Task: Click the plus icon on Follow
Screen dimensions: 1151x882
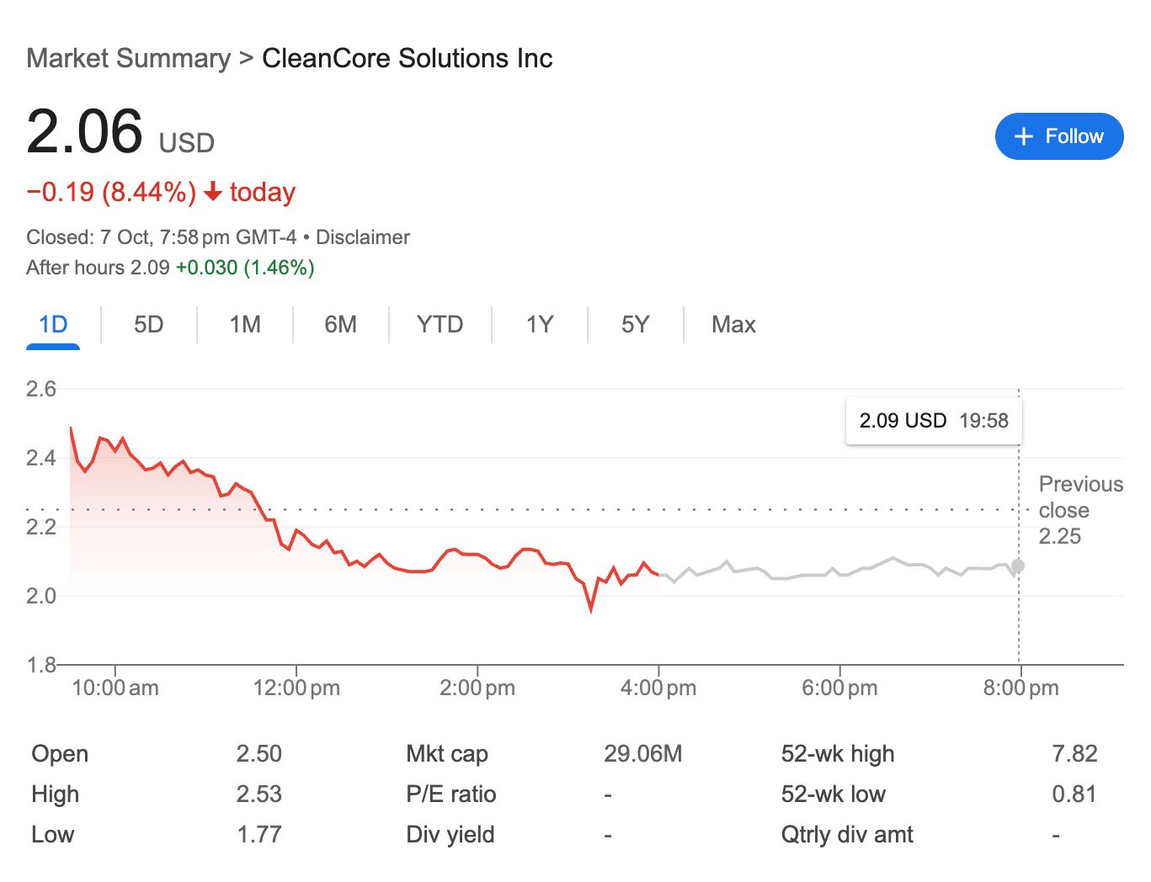Action: click(1023, 136)
